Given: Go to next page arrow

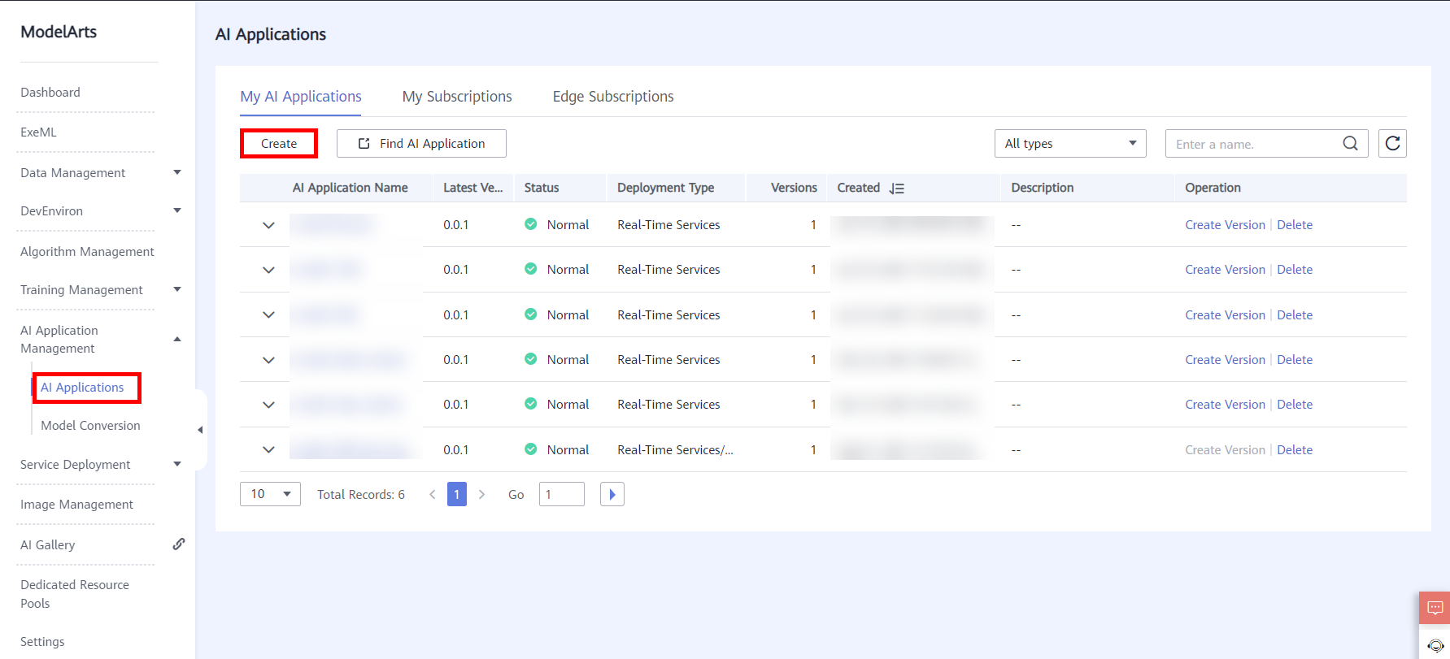Looking at the screenshot, I should (481, 494).
